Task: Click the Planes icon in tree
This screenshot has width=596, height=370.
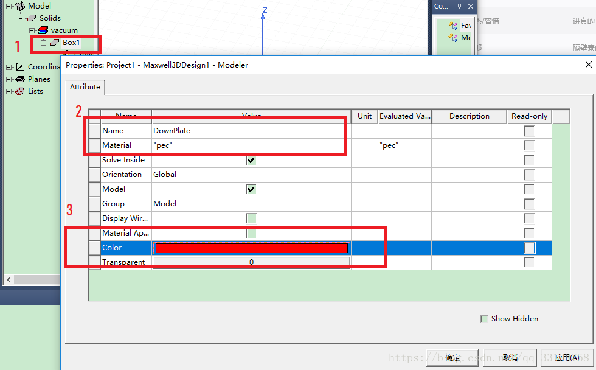Action: (x=20, y=79)
